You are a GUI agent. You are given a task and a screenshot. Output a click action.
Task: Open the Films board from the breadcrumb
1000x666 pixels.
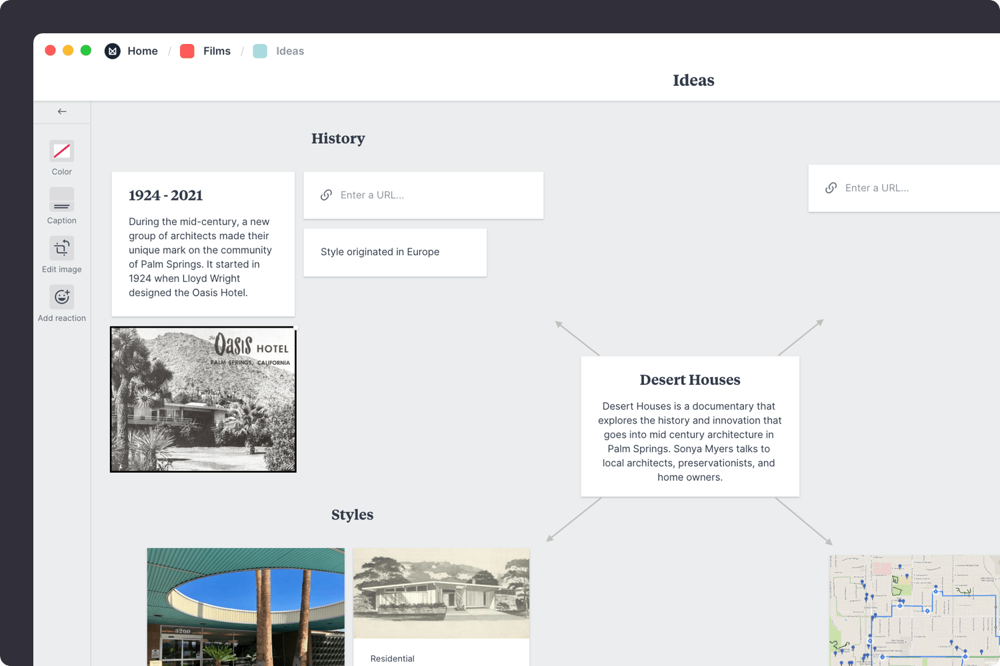217,51
